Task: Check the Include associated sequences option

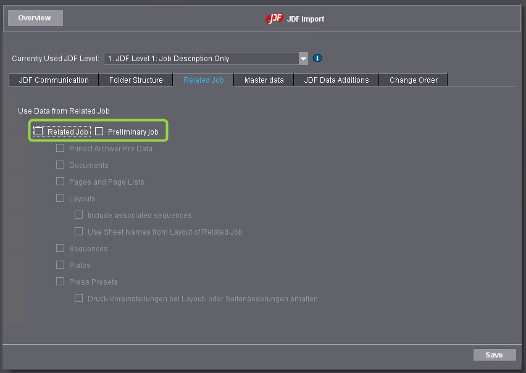Action: click(78, 215)
